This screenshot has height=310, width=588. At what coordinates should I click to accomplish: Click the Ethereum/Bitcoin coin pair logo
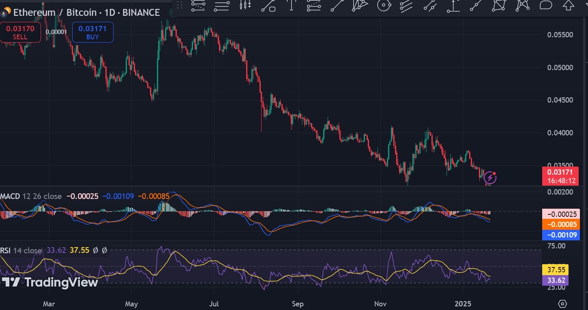click(x=5, y=13)
